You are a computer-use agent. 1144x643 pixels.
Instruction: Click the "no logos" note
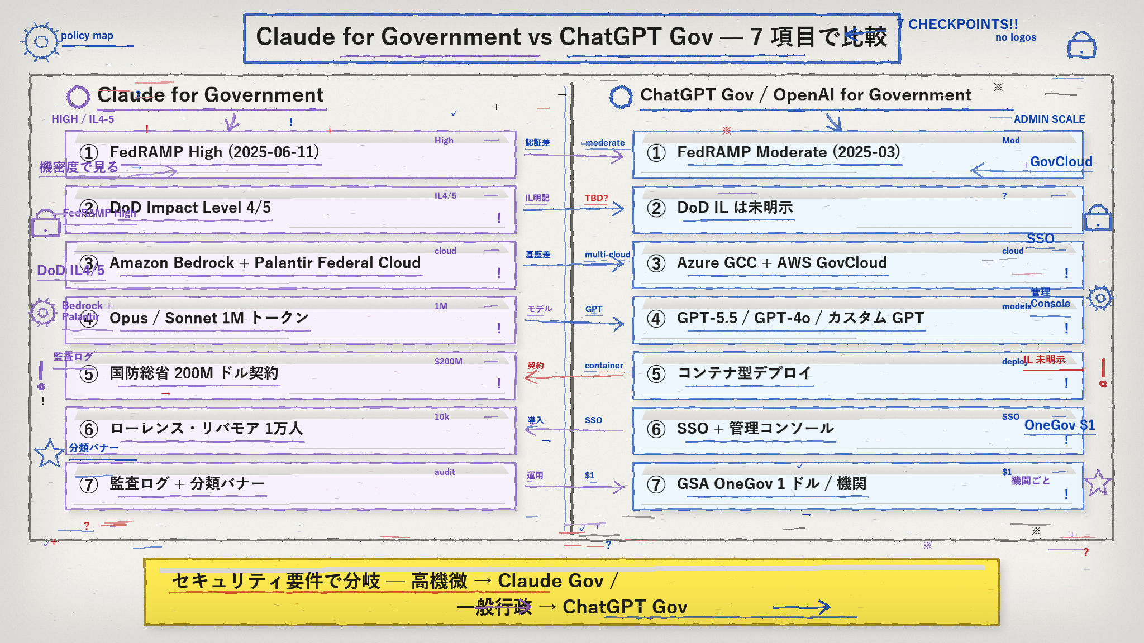tap(1016, 37)
